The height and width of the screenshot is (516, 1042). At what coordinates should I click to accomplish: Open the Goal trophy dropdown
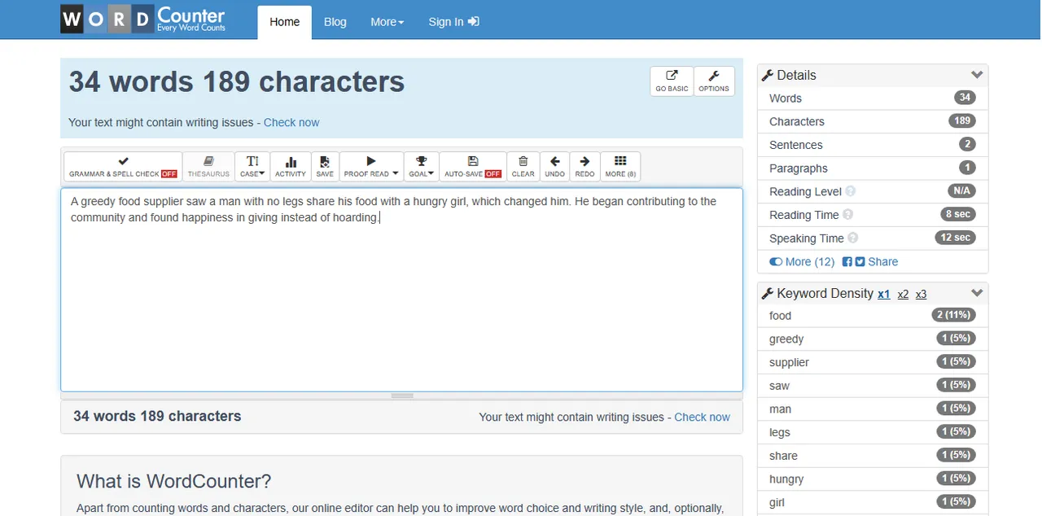(x=422, y=166)
